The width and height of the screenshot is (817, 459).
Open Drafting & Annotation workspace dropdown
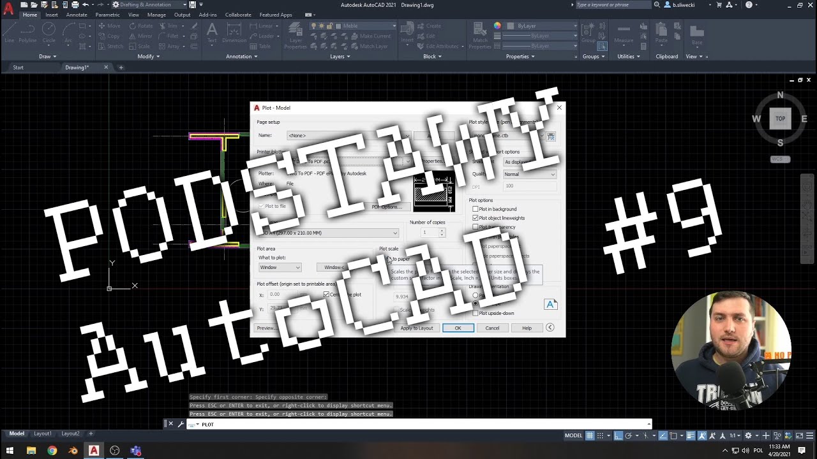pyautogui.click(x=149, y=4)
